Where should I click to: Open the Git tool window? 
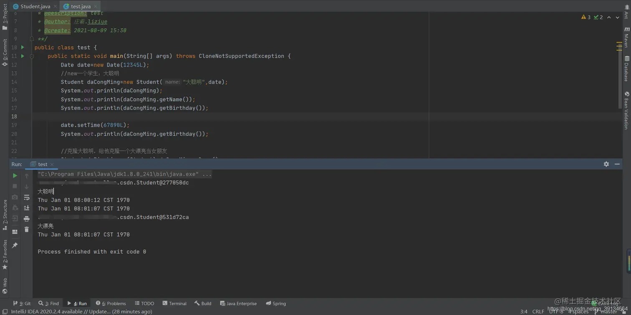click(22, 303)
